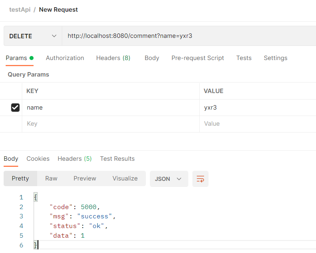This screenshot has width=316, height=253.
Task: Click the testApi collection breadcrumb link
Action: 20,10
